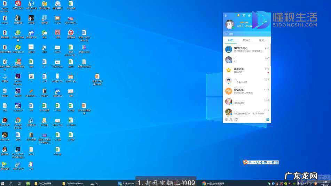Screen dimensions: 331x186
Task: Expand the 空间 tab dropdown
Action: (x=263, y=40)
